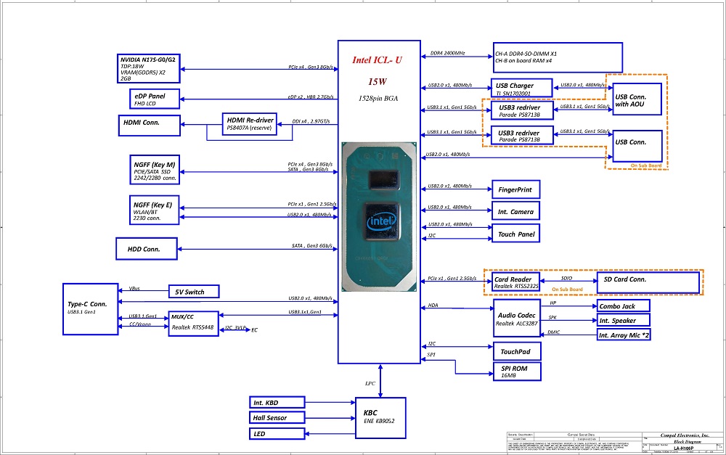Select the NGFF (Key E) WLAN/BT block

click(x=154, y=210)
